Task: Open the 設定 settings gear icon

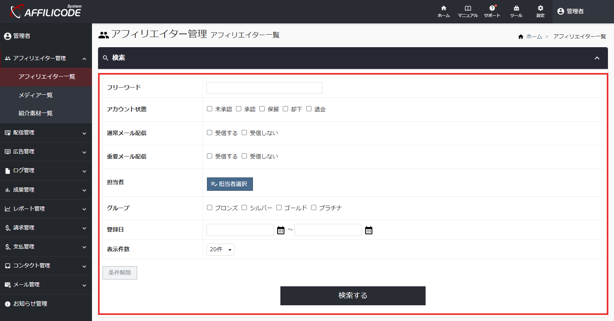Action: [540, 11]
